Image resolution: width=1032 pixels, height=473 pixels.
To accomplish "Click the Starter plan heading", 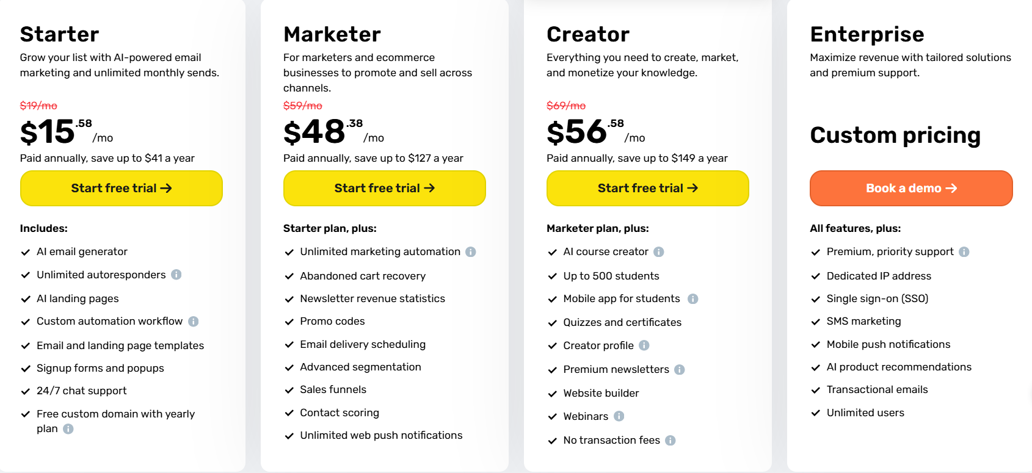I will point(59,35).
